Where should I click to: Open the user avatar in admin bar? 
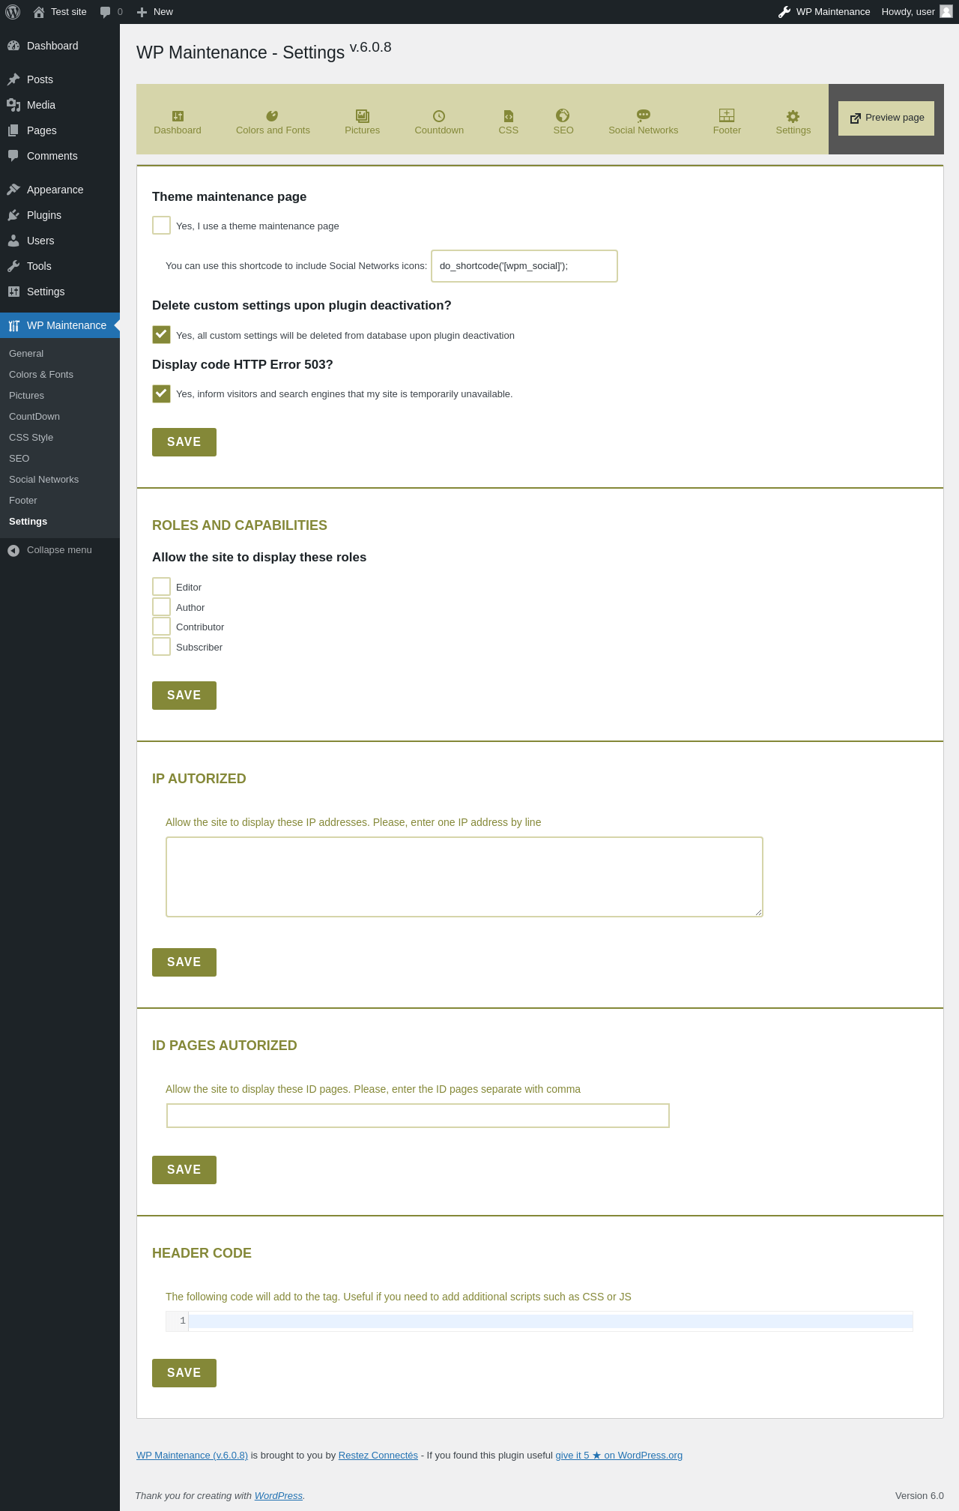(946, 11)
